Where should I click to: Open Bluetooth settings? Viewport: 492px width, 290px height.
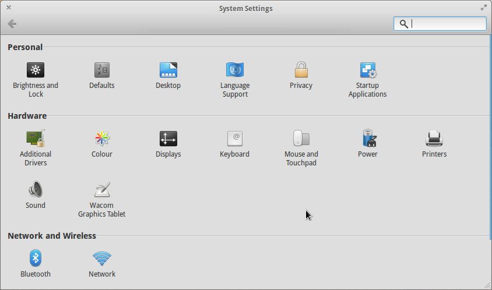[x=36, y=259]
